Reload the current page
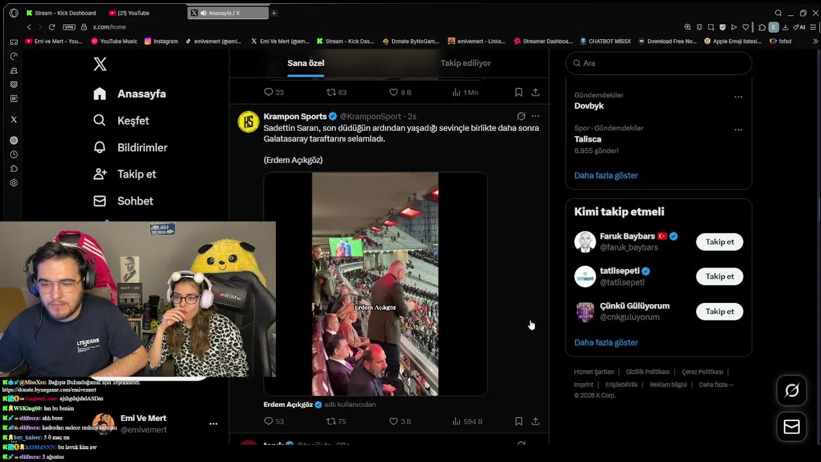Viewport: 821px width, 462px height. click(x=52, y=27)
